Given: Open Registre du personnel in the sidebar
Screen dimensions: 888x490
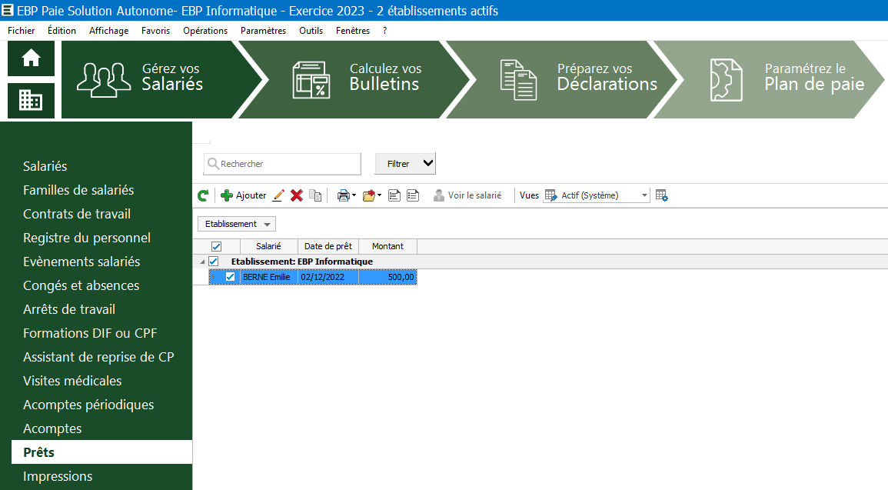Looking at the screenshot, I should click(x=87, y=238).
